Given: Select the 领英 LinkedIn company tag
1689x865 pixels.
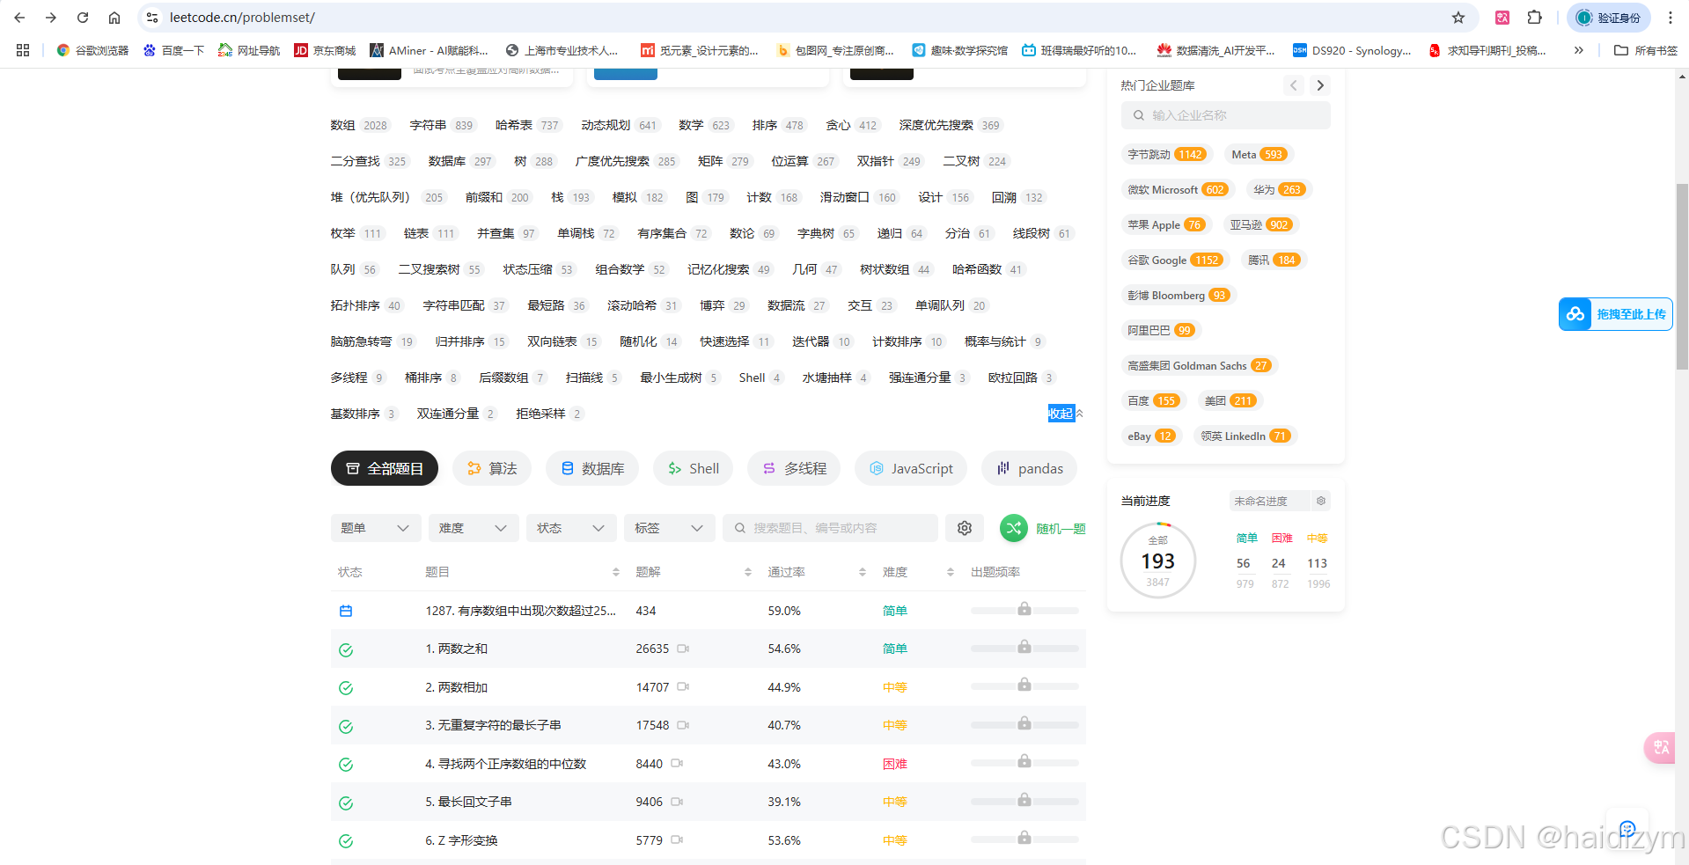Looking at the screenshot, I should coord(1245,436).
